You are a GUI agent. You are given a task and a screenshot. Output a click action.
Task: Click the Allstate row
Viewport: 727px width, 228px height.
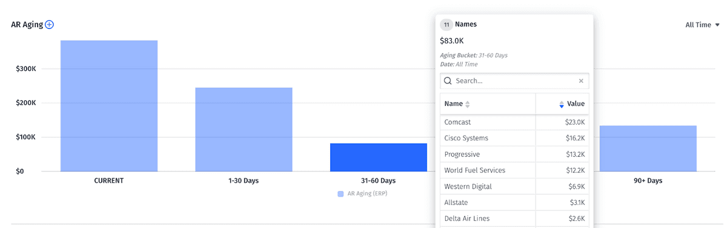pyautogui.click(x=514, y=203)
